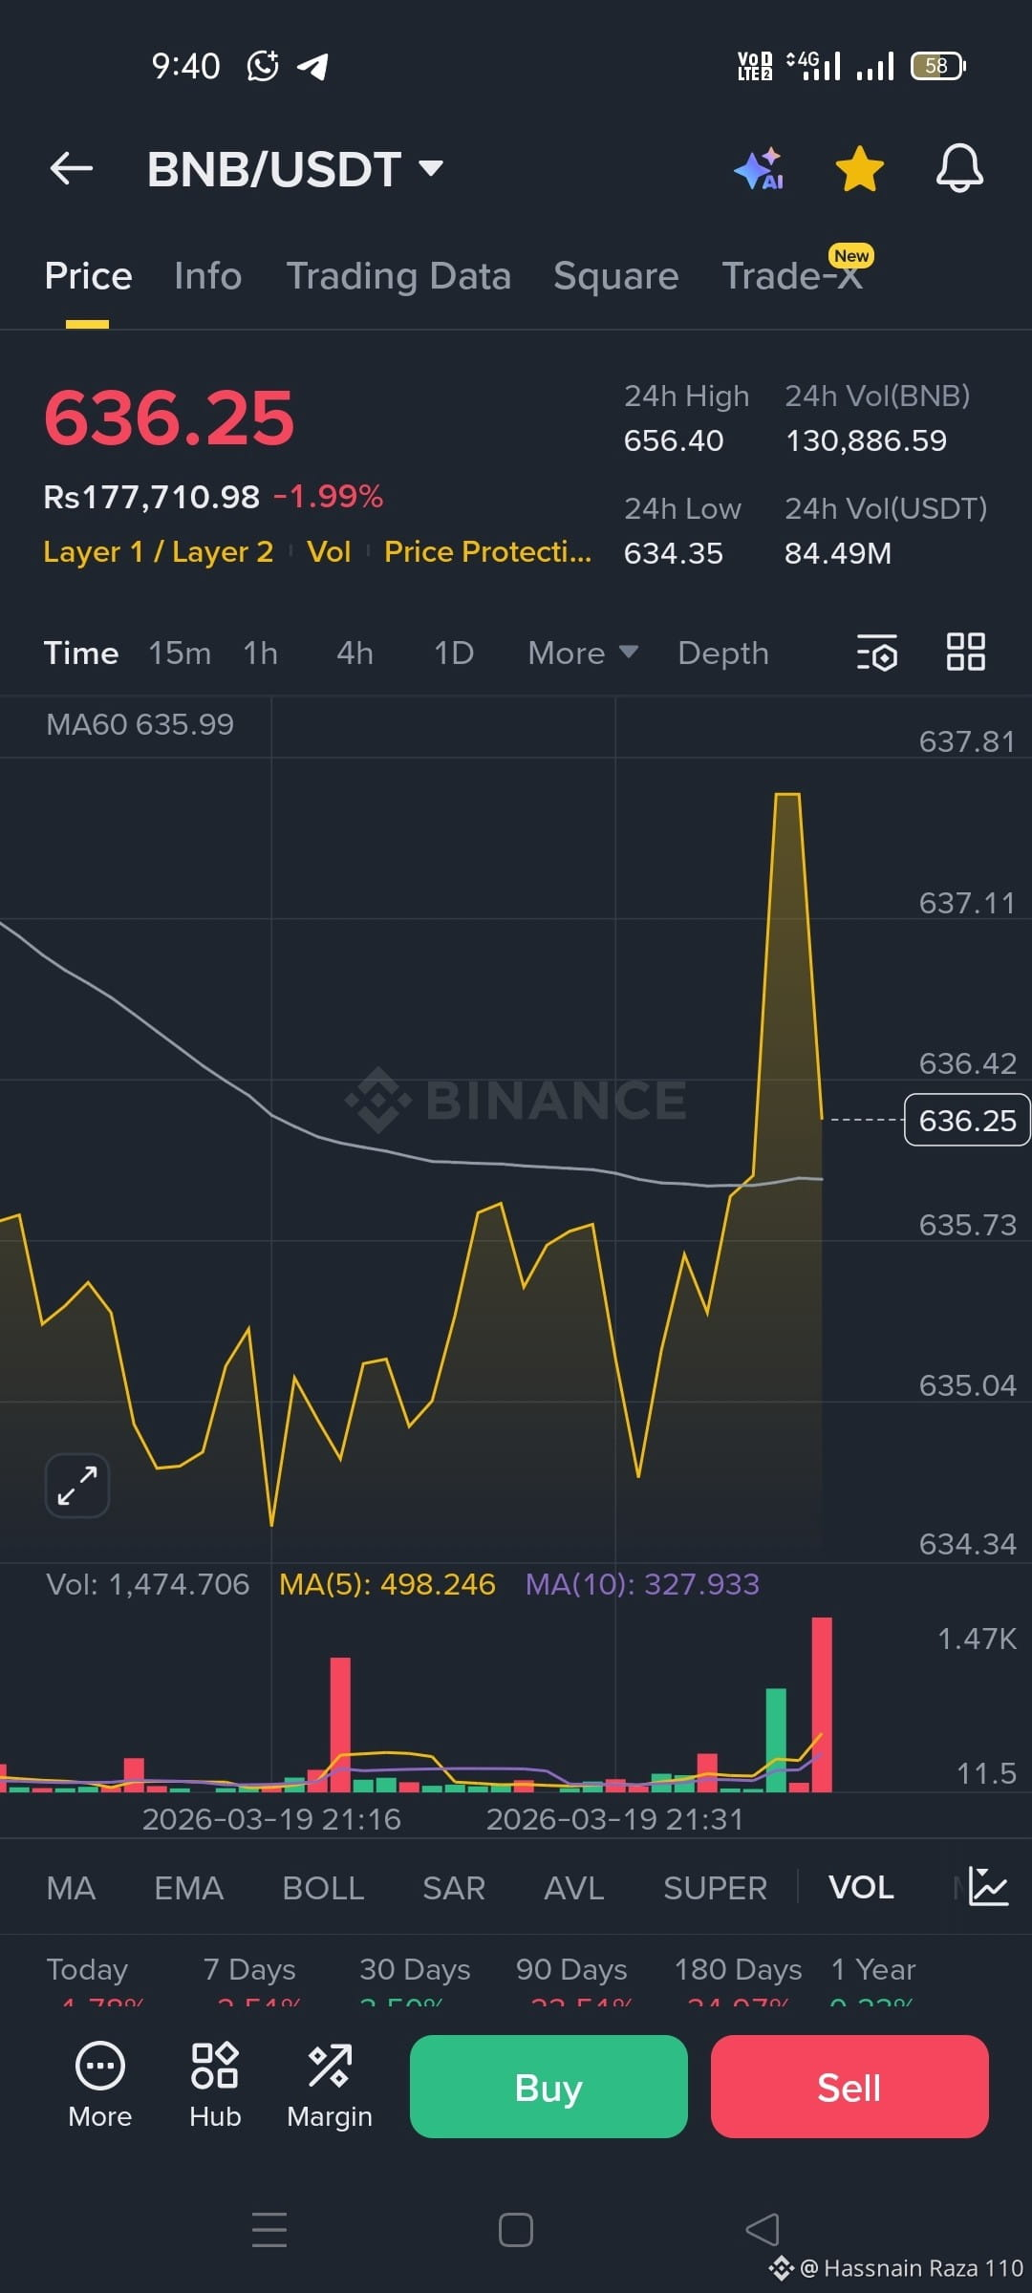1032x2293 pixels.
Task: Select the Price tab
Action: (88, 276)
